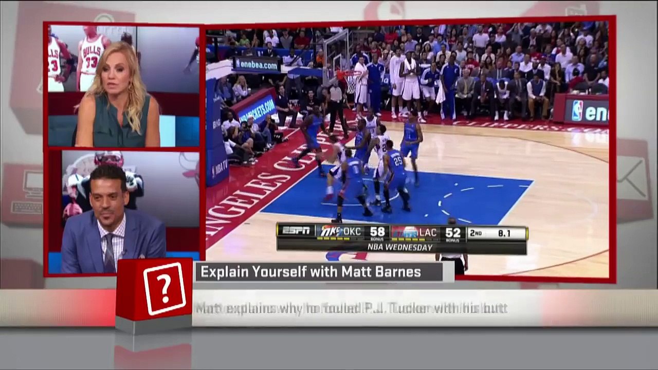The height and width of the screenshot is (370, 658).
Task: Click the "OKC" team abbreviation
Action: click(352, 232)
